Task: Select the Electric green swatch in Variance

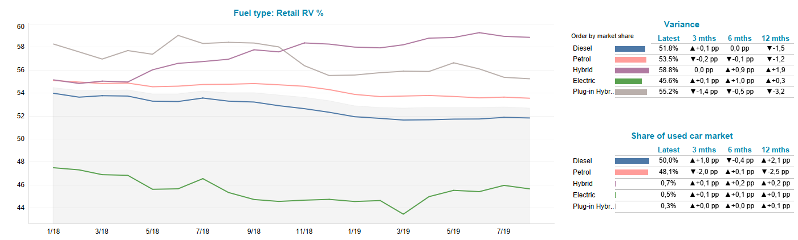Action: [x=628, y=81]
